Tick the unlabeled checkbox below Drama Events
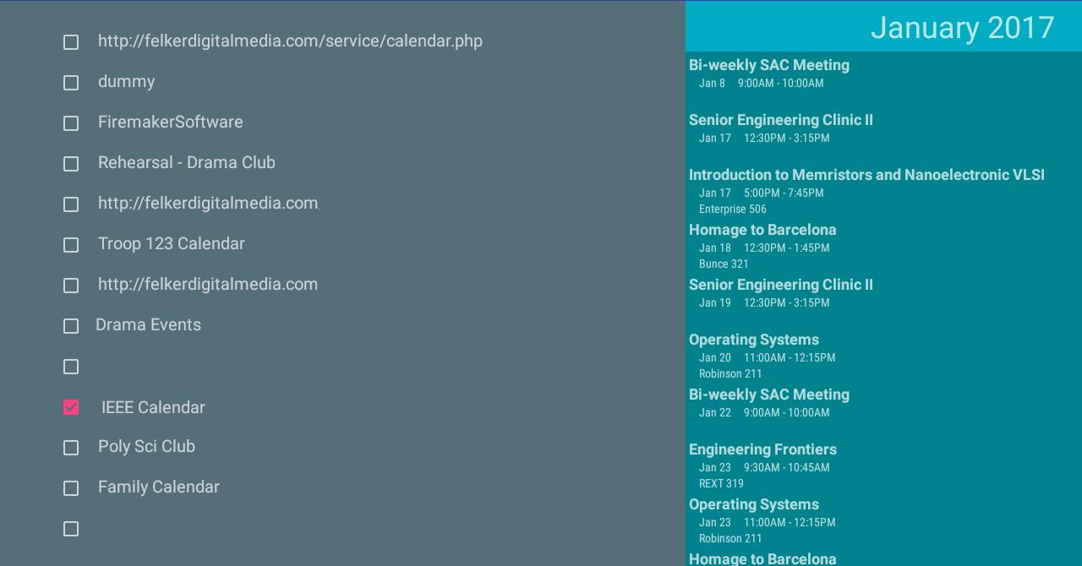Image resolution: width=1082 pixels, height=566 pixels. coord(71,367)
